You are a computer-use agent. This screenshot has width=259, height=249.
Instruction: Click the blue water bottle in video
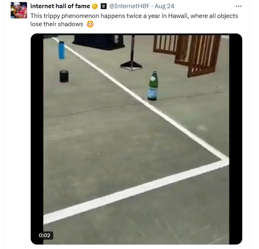click(61, 50)
